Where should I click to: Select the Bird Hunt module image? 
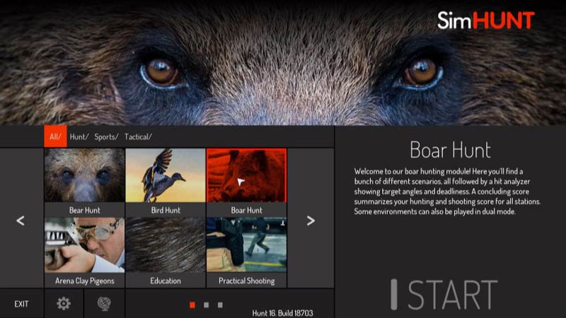point(166,175)
